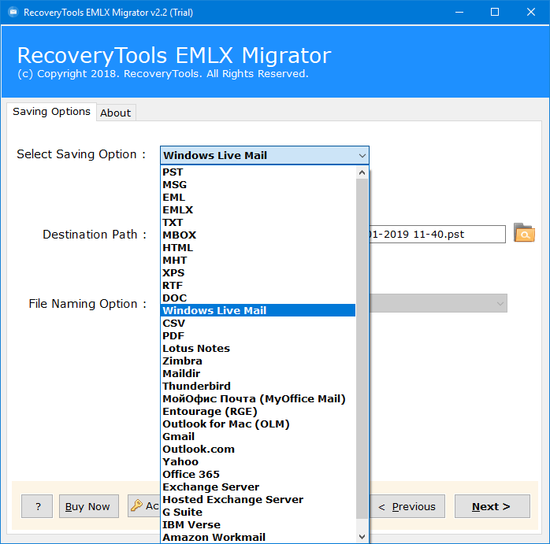Choose PST from the list
This screenshot has height=544, width=550.
click(x=258, y=172)
